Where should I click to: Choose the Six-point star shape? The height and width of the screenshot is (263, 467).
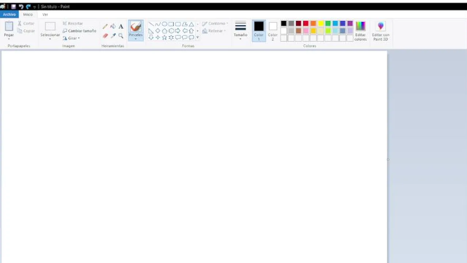click(x=171, y=37)
